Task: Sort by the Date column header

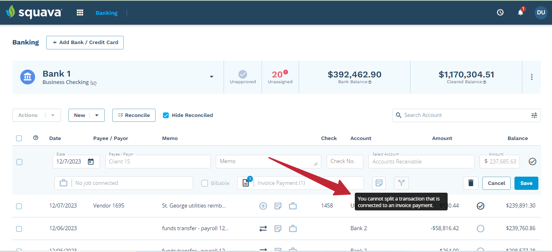Action: pyautogui.click(x=55, y=138)
